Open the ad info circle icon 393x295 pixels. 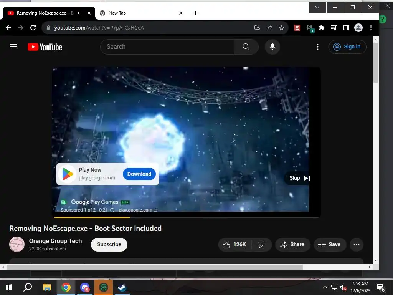(112, 210)
